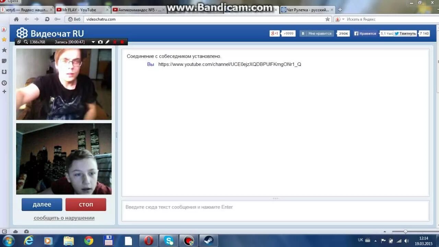Reload the page with the refresh icon
The width and height of the screenshot is (439, 247).
(47, 19)
